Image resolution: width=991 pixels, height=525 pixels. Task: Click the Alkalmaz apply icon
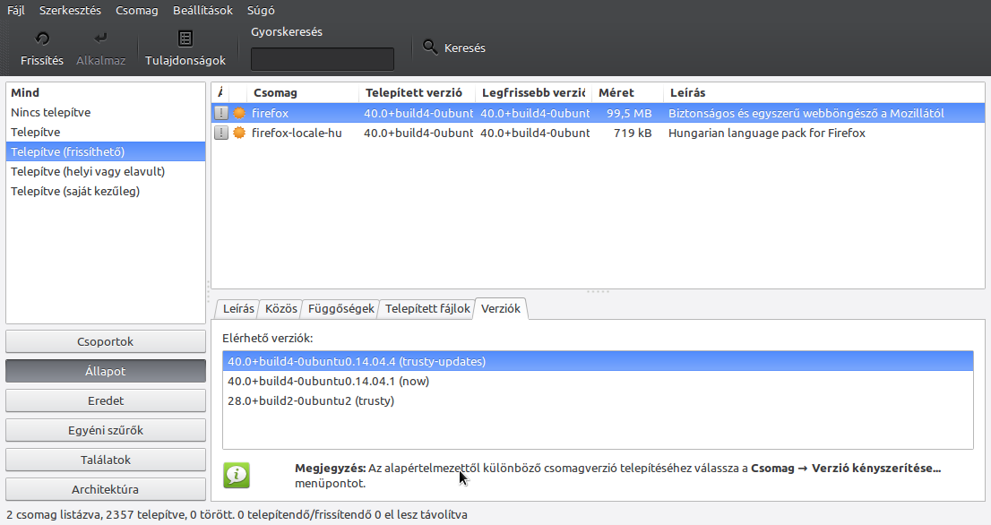pyautogui.click(x=100, y=39)
